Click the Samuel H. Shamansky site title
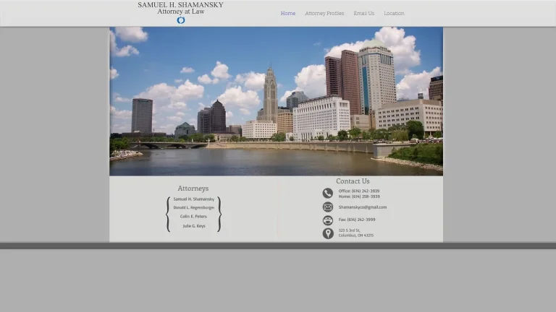 point(180,5)
